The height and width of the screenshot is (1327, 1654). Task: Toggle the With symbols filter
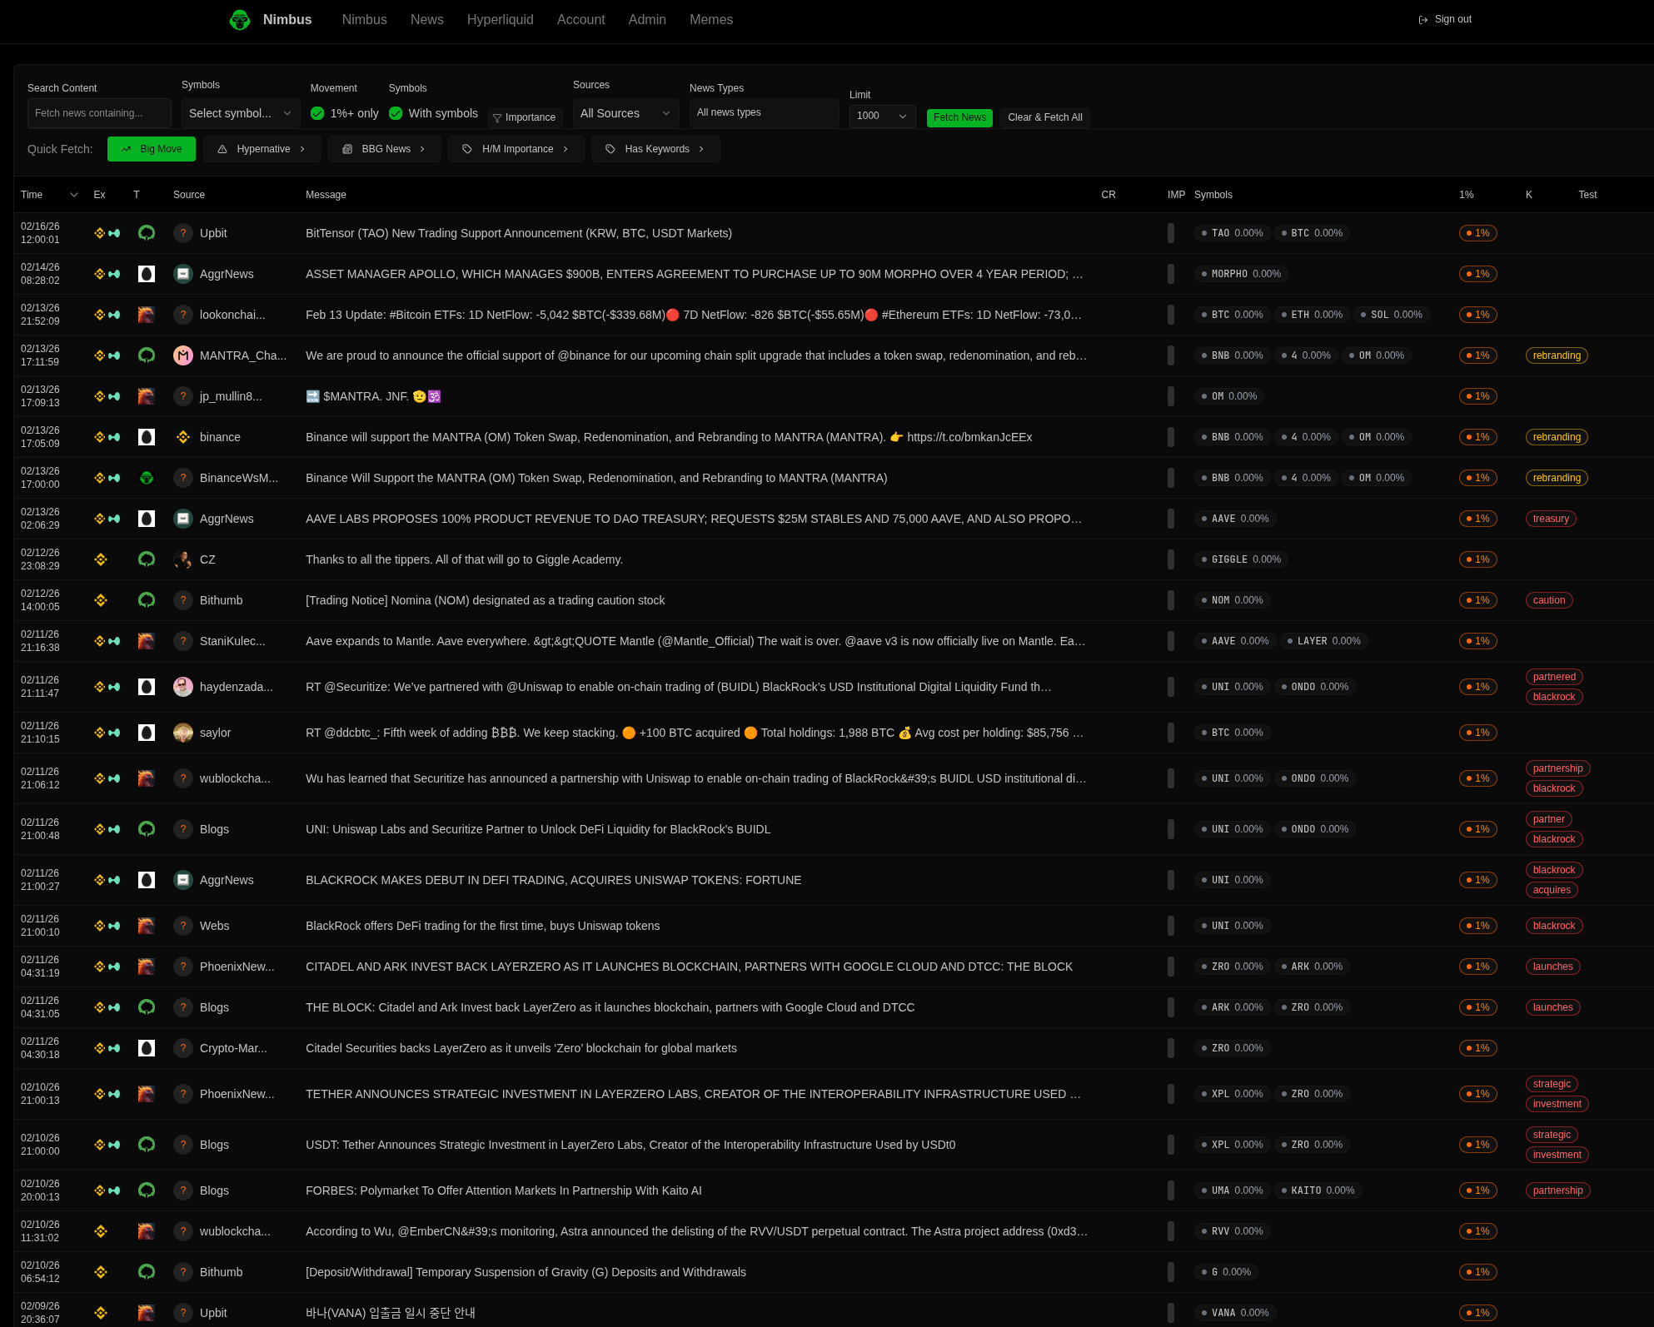396,113
